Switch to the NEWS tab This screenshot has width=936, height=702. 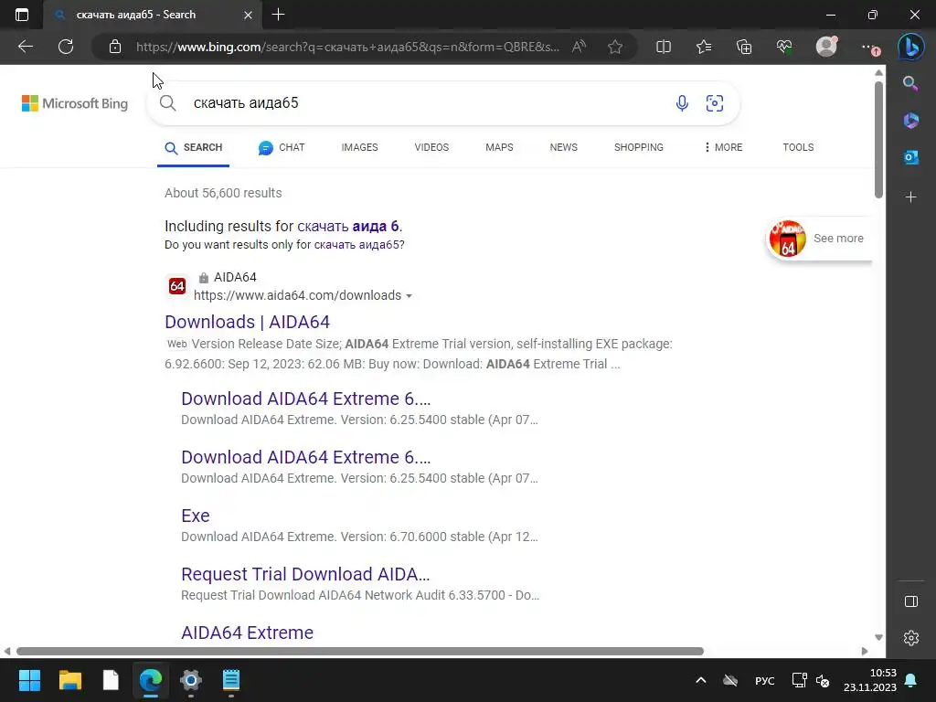563,147
